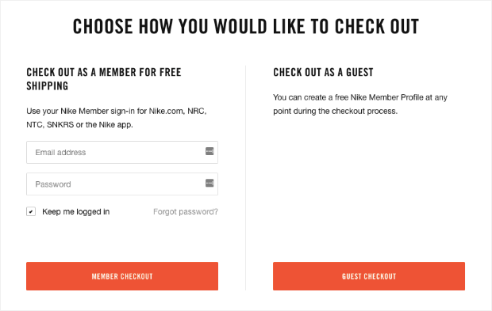
Task: Click the 'Choose how you would like to check out' title
Action: (x=246, y=26)
